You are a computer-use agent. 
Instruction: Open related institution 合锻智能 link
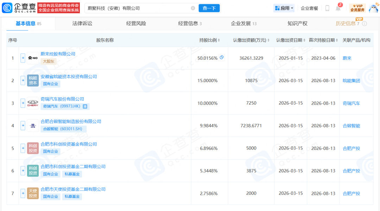click(351, 126)
